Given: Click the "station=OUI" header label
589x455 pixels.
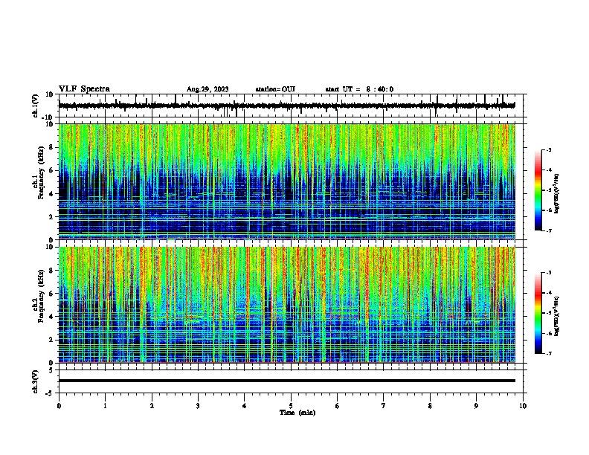Looking at the screenshot, I should pos(275,89).
